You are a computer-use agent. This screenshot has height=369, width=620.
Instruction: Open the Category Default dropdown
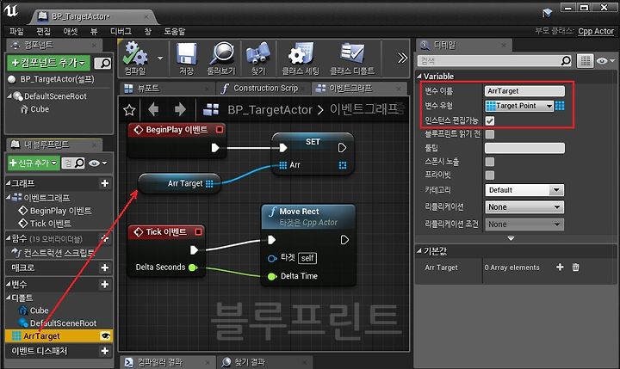tap(524, 190)
